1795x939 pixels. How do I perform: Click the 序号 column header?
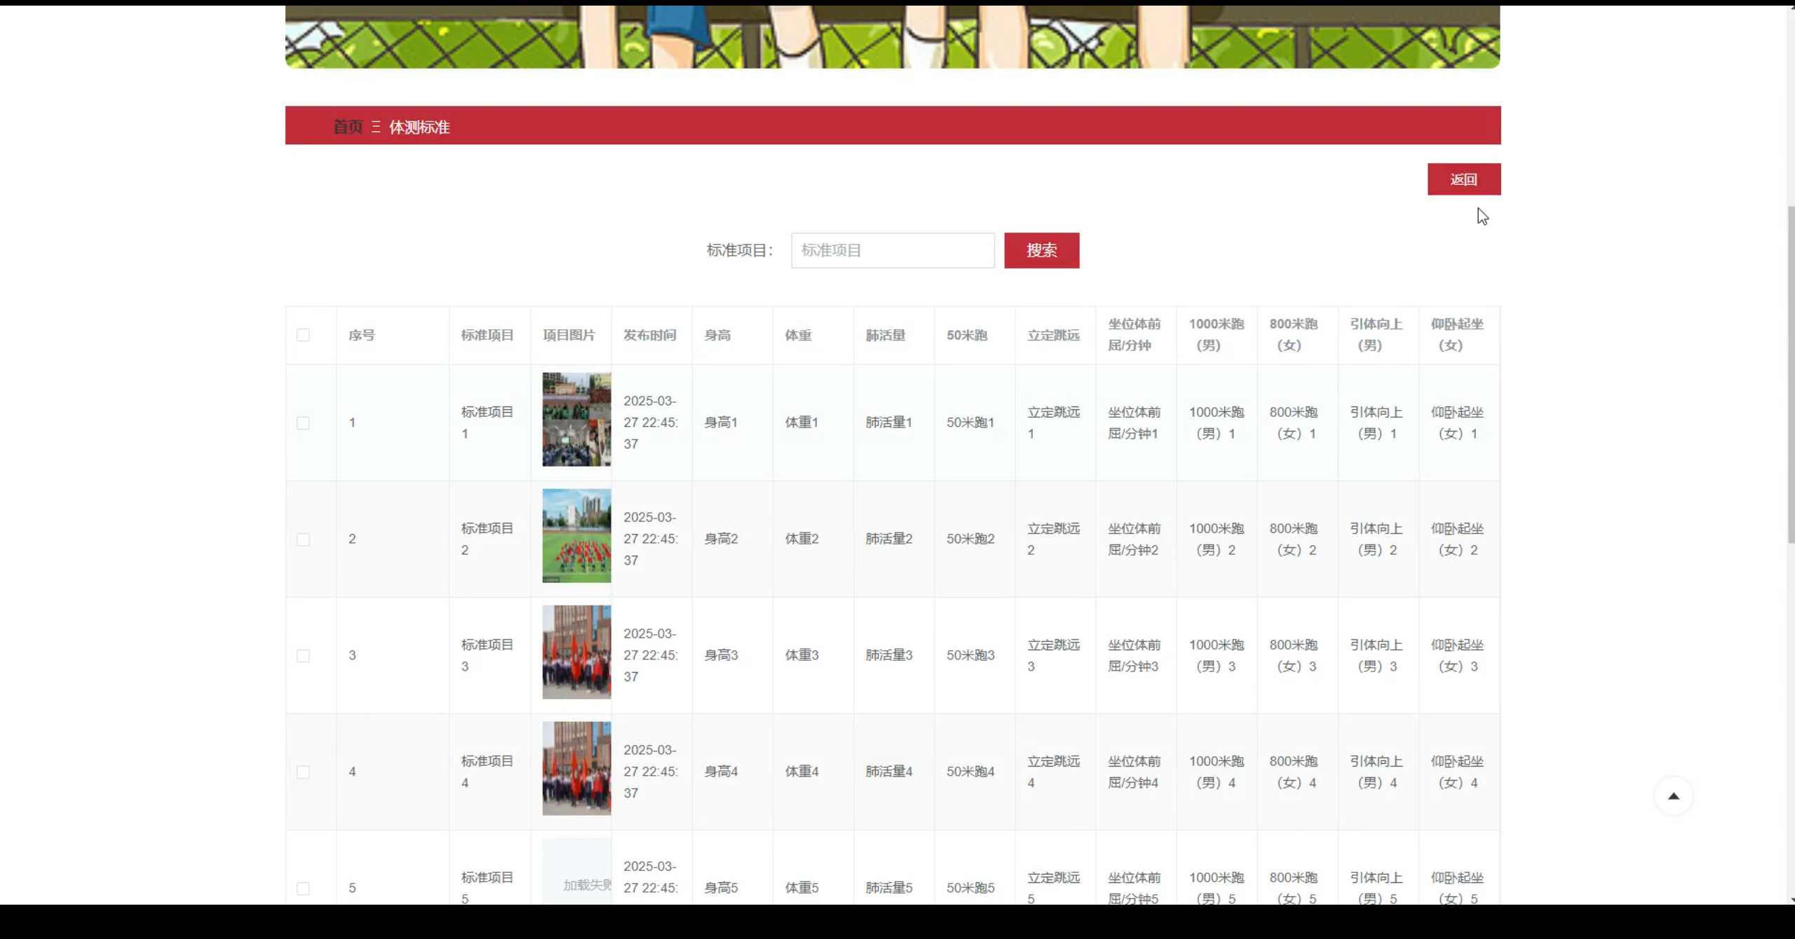pos(362,335)
